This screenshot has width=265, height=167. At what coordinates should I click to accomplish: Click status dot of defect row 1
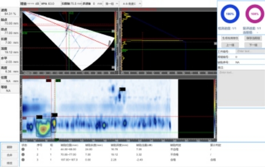tap(23, 149)
